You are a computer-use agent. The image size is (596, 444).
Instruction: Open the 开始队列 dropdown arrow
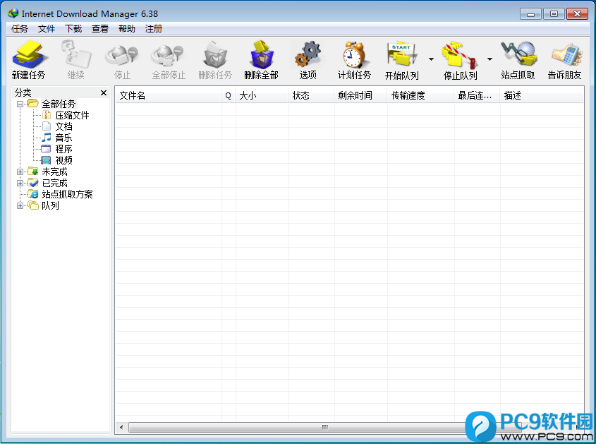pyautogui.click(x=431, y=59)
